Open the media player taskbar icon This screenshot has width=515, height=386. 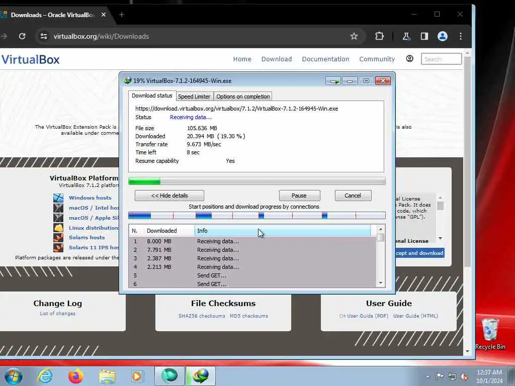(137, 376)
